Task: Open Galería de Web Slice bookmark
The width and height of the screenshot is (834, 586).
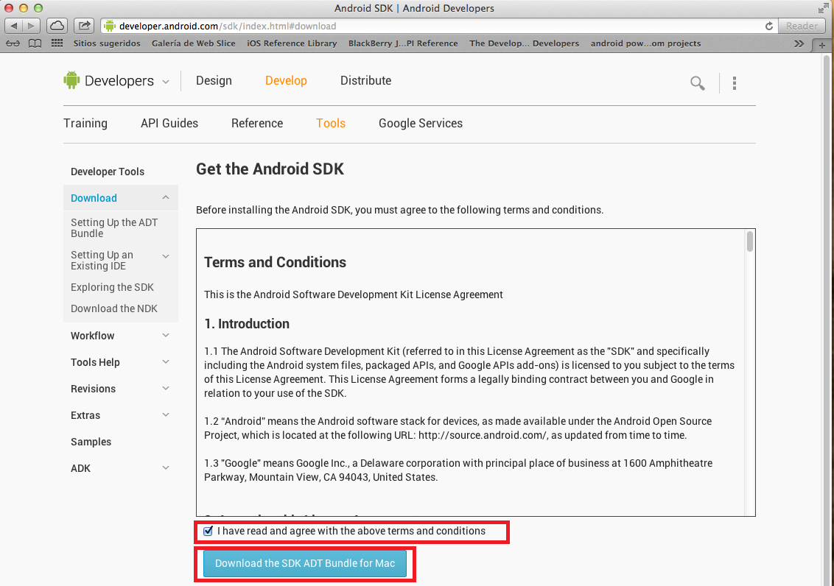Action: [194, 43]
